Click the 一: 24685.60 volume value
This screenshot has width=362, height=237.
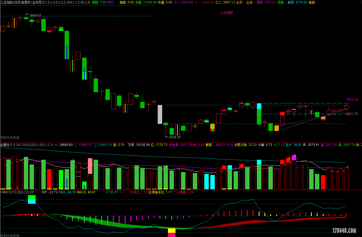pyautogui.click(x=63, y=145)
